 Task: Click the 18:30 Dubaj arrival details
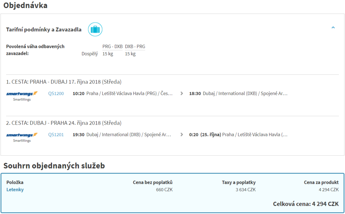coord(238,93)
